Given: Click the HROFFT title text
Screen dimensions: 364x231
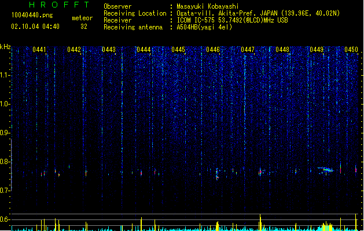Looking at the screenshot, I should [59, 5].
